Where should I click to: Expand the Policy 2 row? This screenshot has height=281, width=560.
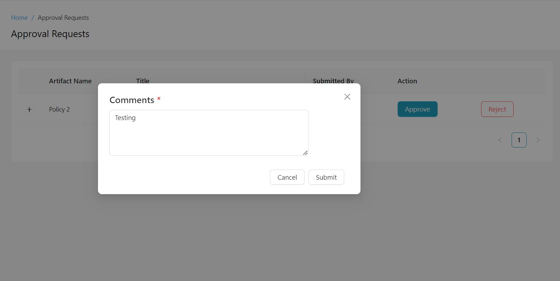[29, 109]
